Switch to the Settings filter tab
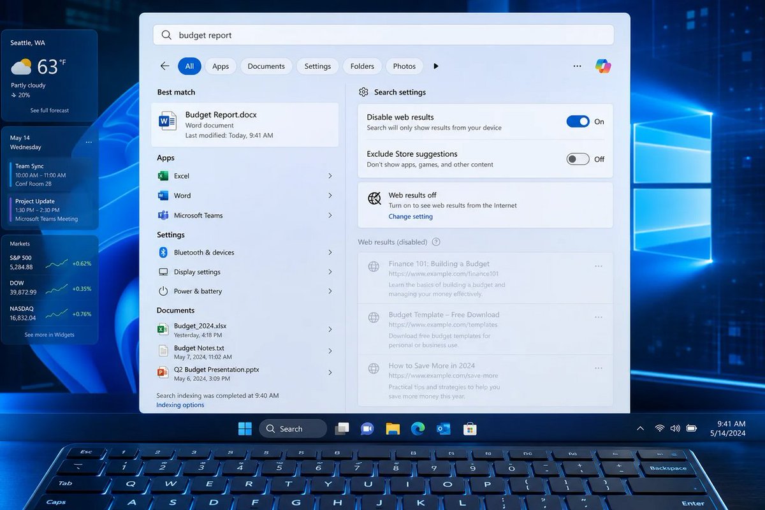 [x=317, y=66]
